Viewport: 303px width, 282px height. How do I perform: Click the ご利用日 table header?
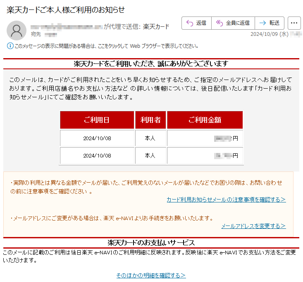(97, 120)
